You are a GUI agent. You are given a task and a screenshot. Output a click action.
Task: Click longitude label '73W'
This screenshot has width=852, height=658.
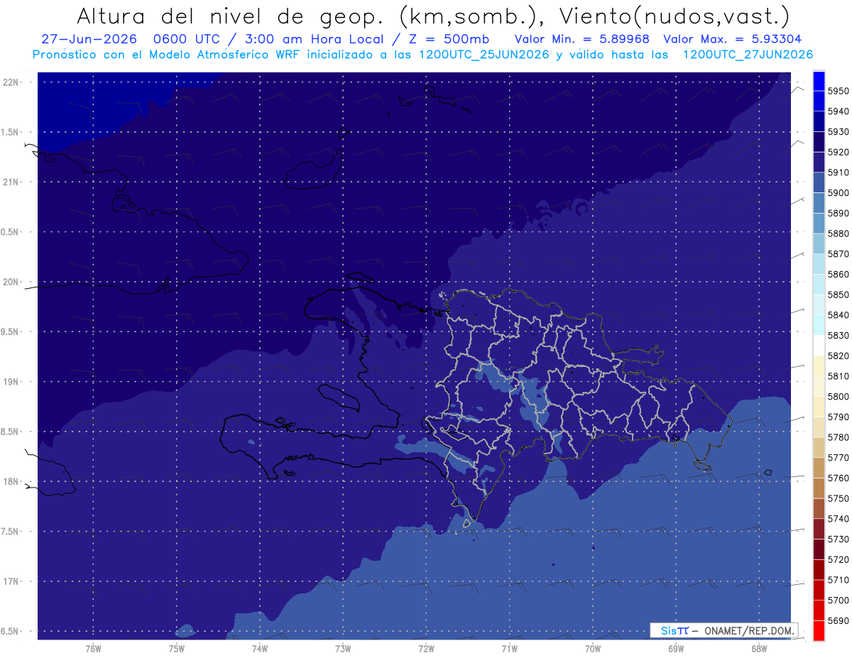pos(343,649)
